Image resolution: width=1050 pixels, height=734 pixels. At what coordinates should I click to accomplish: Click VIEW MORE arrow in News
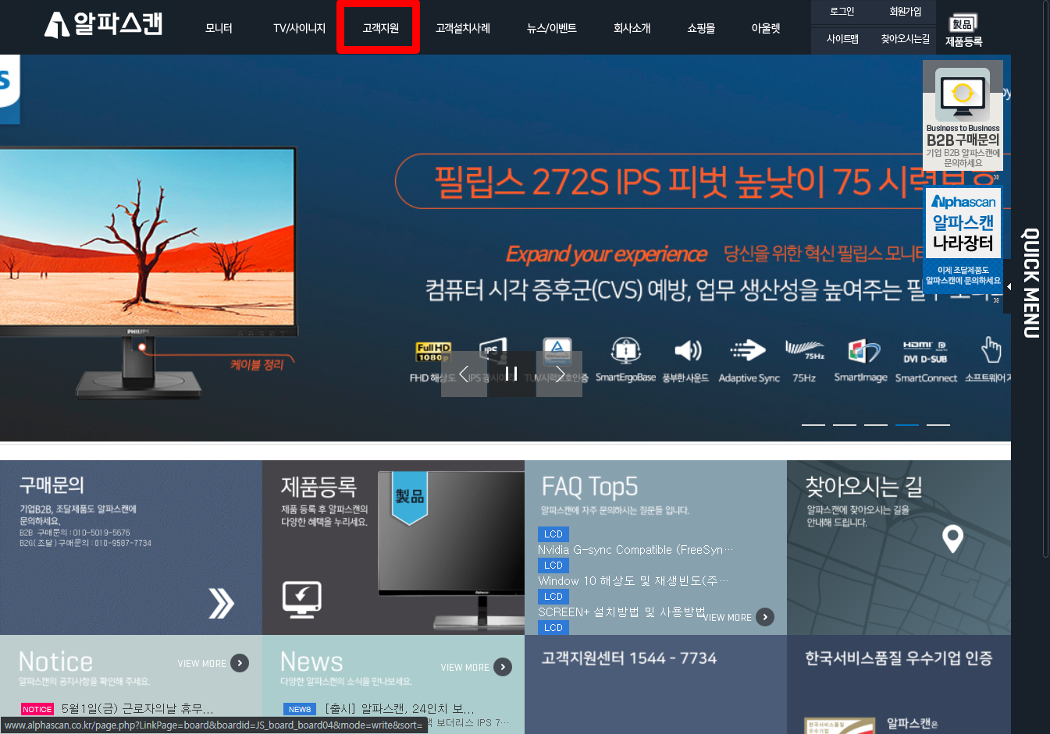[503, 667]
